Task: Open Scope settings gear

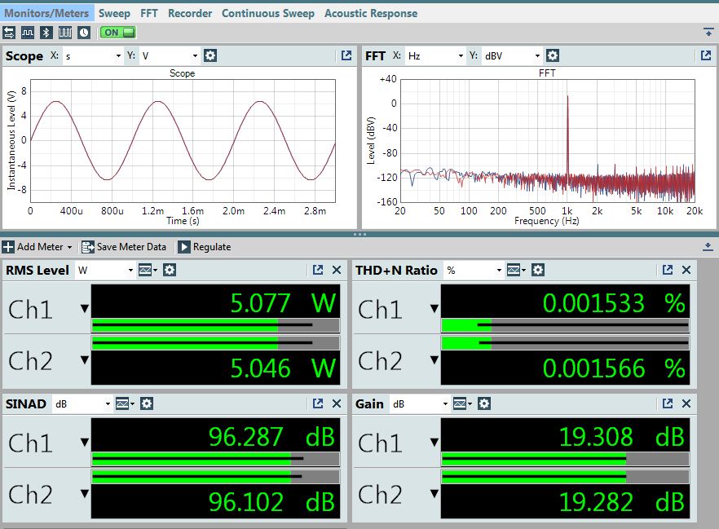Action: click(x=210, y=56)
